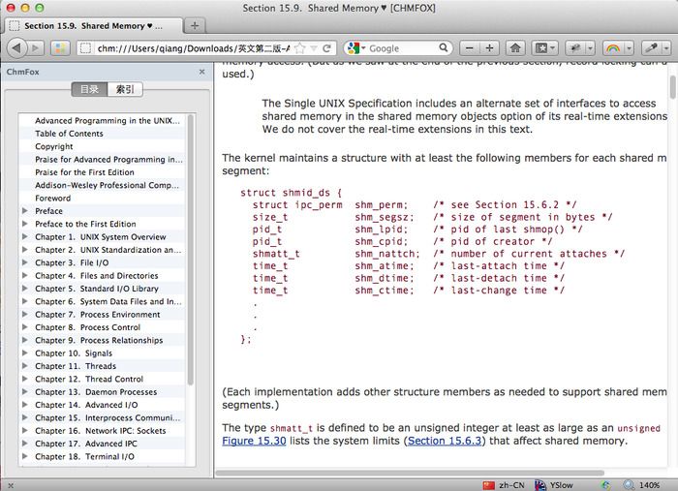Click the back navigation arrow
This screenshot has height=491, width=678.
[x=16, y=47]
